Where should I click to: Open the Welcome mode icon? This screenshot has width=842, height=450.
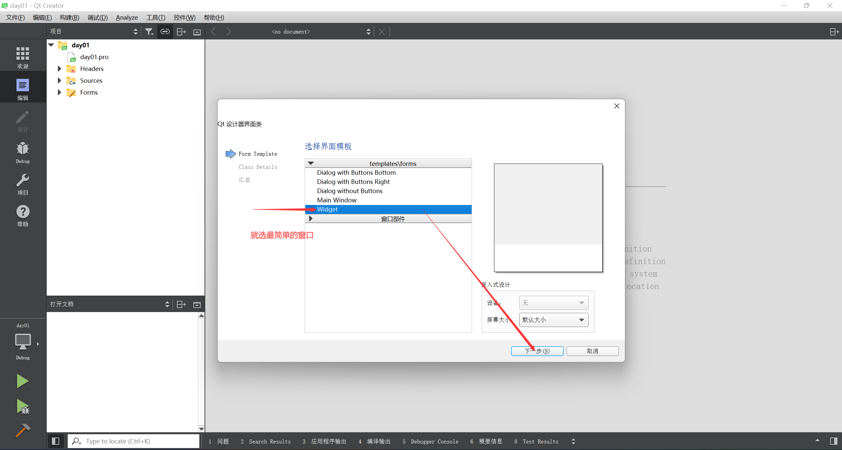[23, 57]
